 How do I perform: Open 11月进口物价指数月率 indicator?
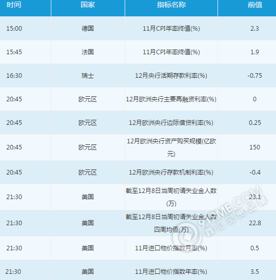[x=171, y=248]
